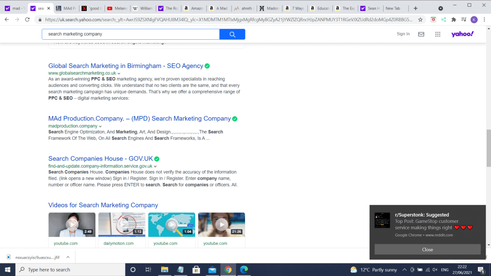
Task: Close the r/Superstonk notification
Action: pyautogui.click(x=427, y=249)
